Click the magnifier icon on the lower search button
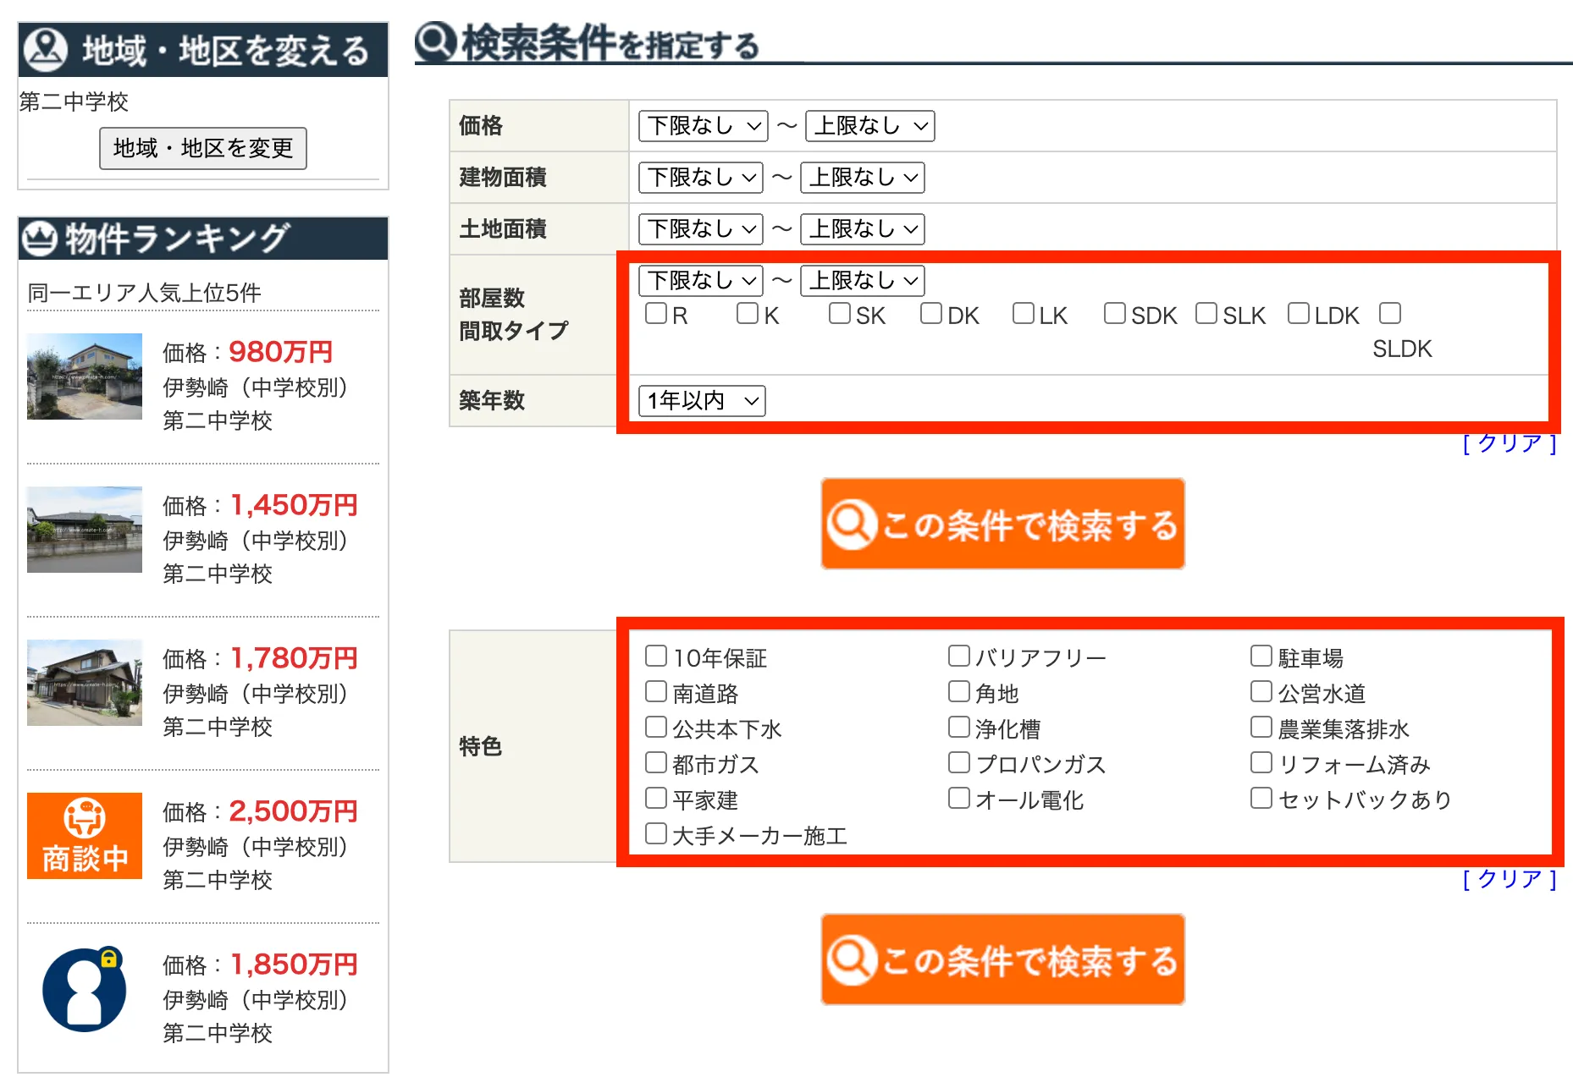Viewport: 1573px width, 1088px height. pos(854,960)
